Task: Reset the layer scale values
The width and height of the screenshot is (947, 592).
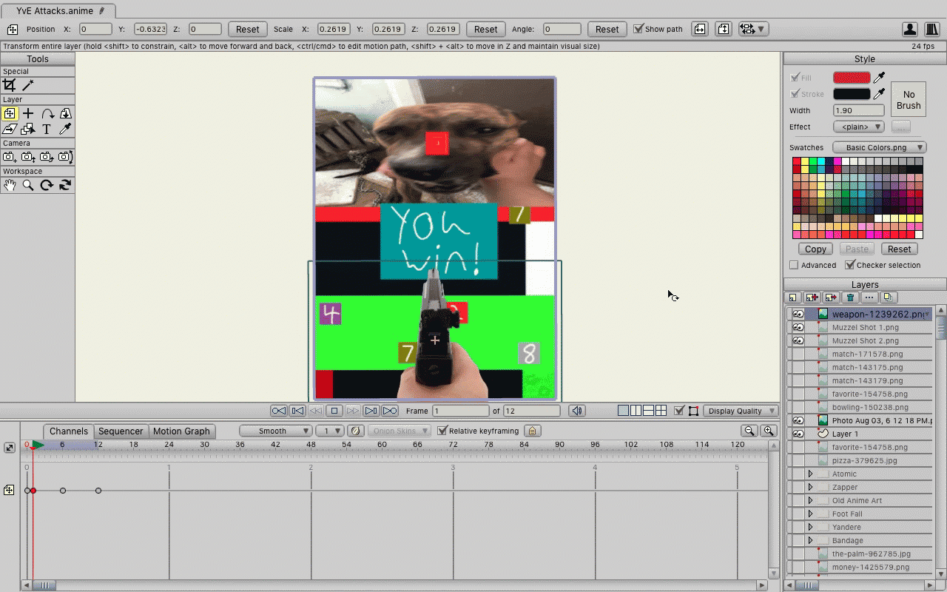Action: click(485, 29)
